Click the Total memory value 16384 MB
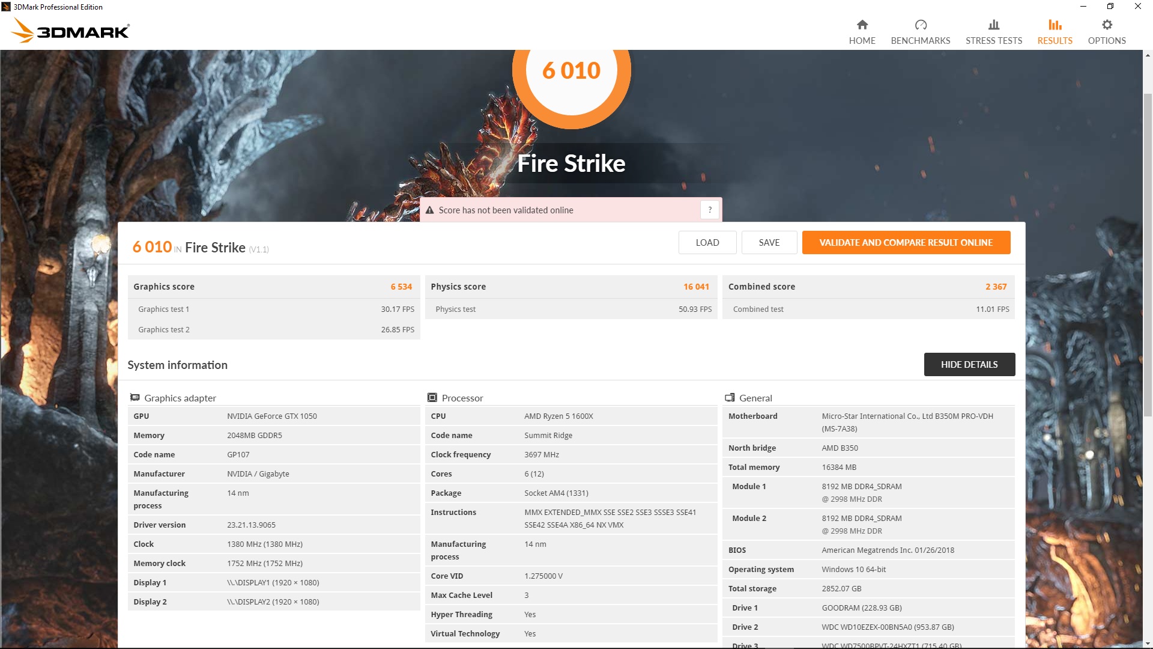Viewport: 1153px width, 649px height. coord(839,468)
